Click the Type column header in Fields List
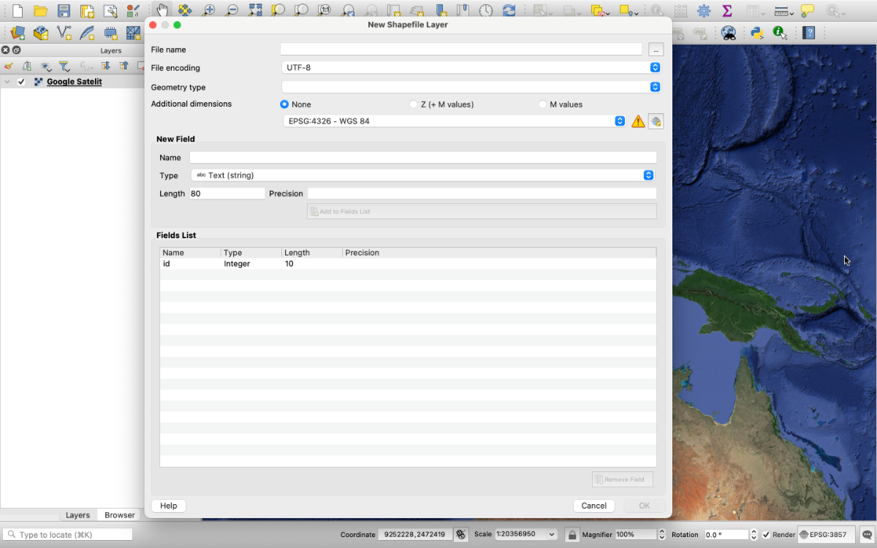The image size is (877, 548). click(x=251, y=253)
